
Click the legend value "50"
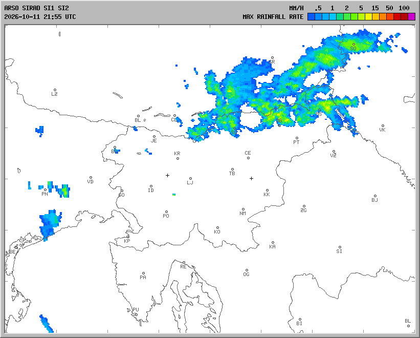389,8
